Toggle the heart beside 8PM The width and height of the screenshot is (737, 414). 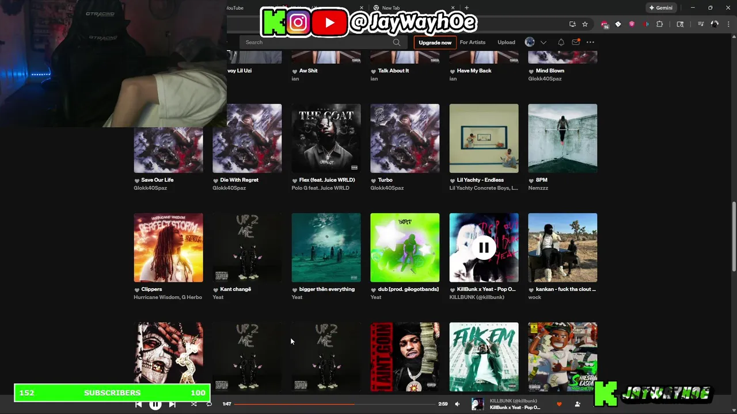tap(531, 180)
